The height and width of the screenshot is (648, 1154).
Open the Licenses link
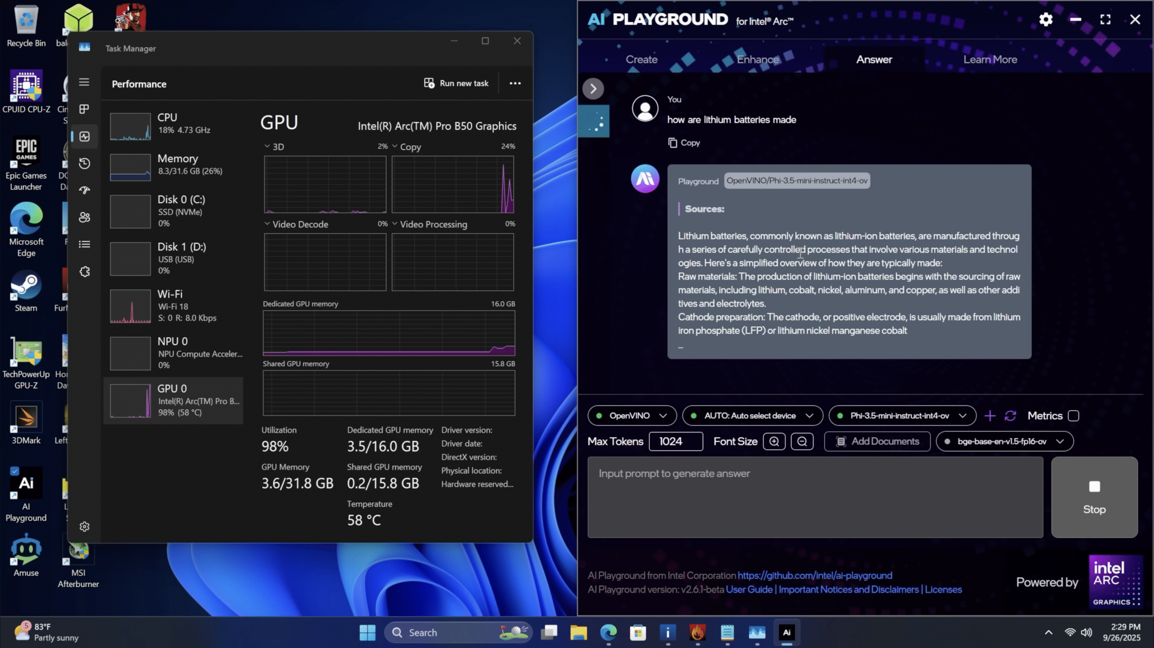pyautogui.click(x=943, y=589)
